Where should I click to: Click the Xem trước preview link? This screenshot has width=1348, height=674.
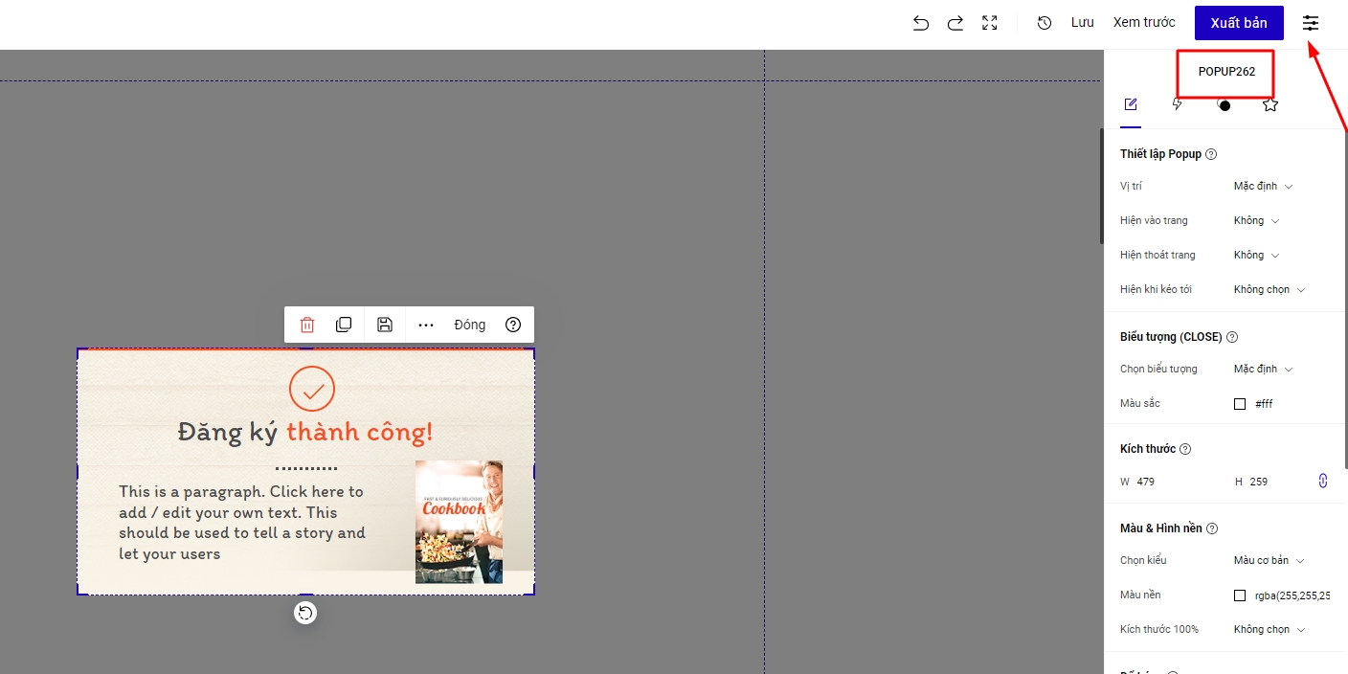coord(1144,22)
